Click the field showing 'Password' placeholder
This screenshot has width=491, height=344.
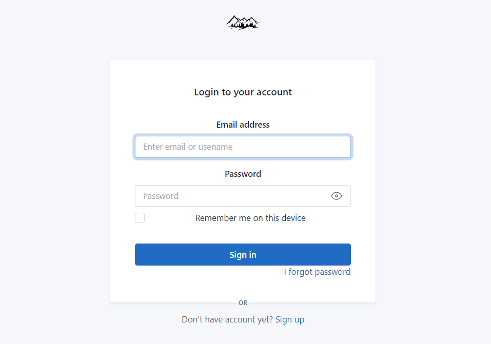[x=231, y=196]
